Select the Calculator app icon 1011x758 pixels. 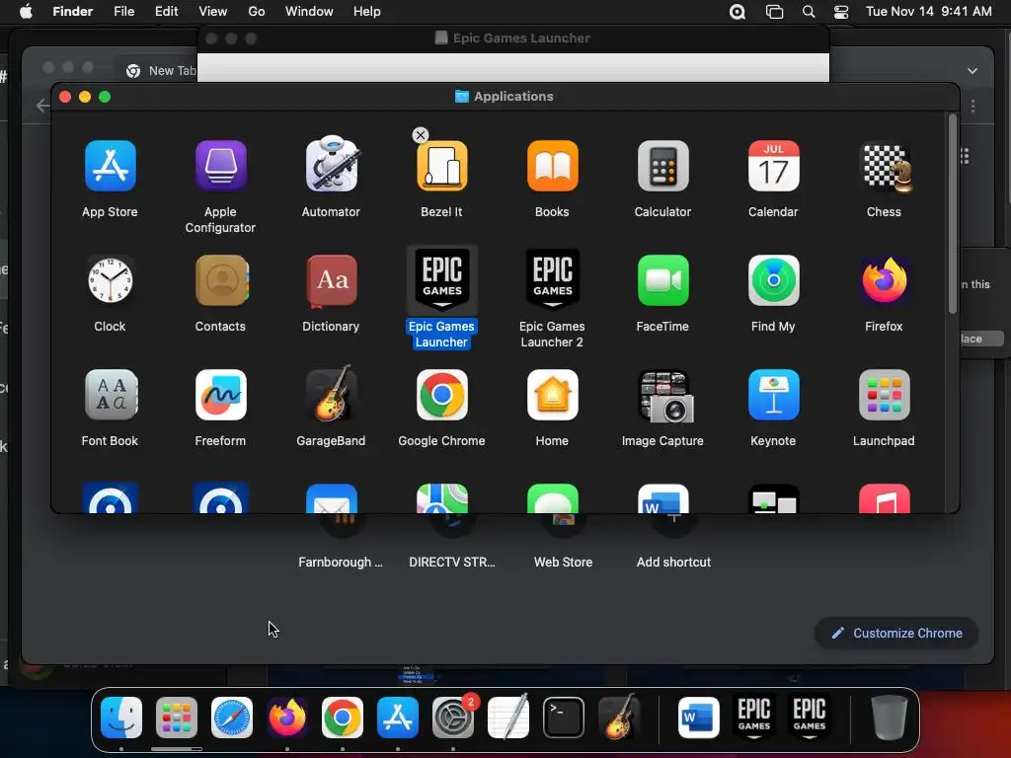(x=662, y=166)
